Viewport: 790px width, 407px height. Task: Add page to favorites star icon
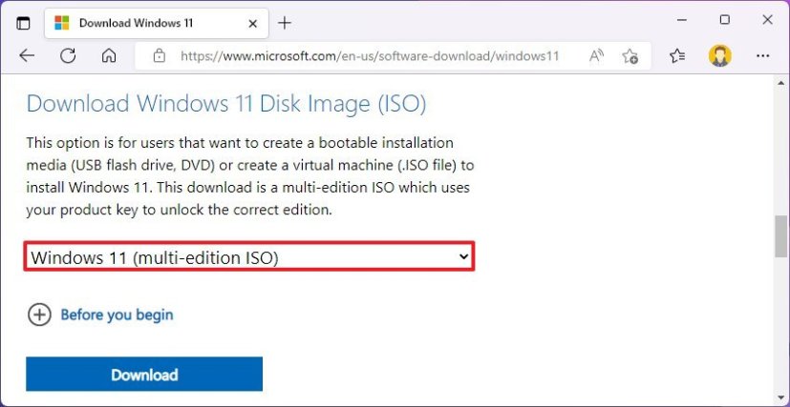pyautogui.click(x=630, y=56)
